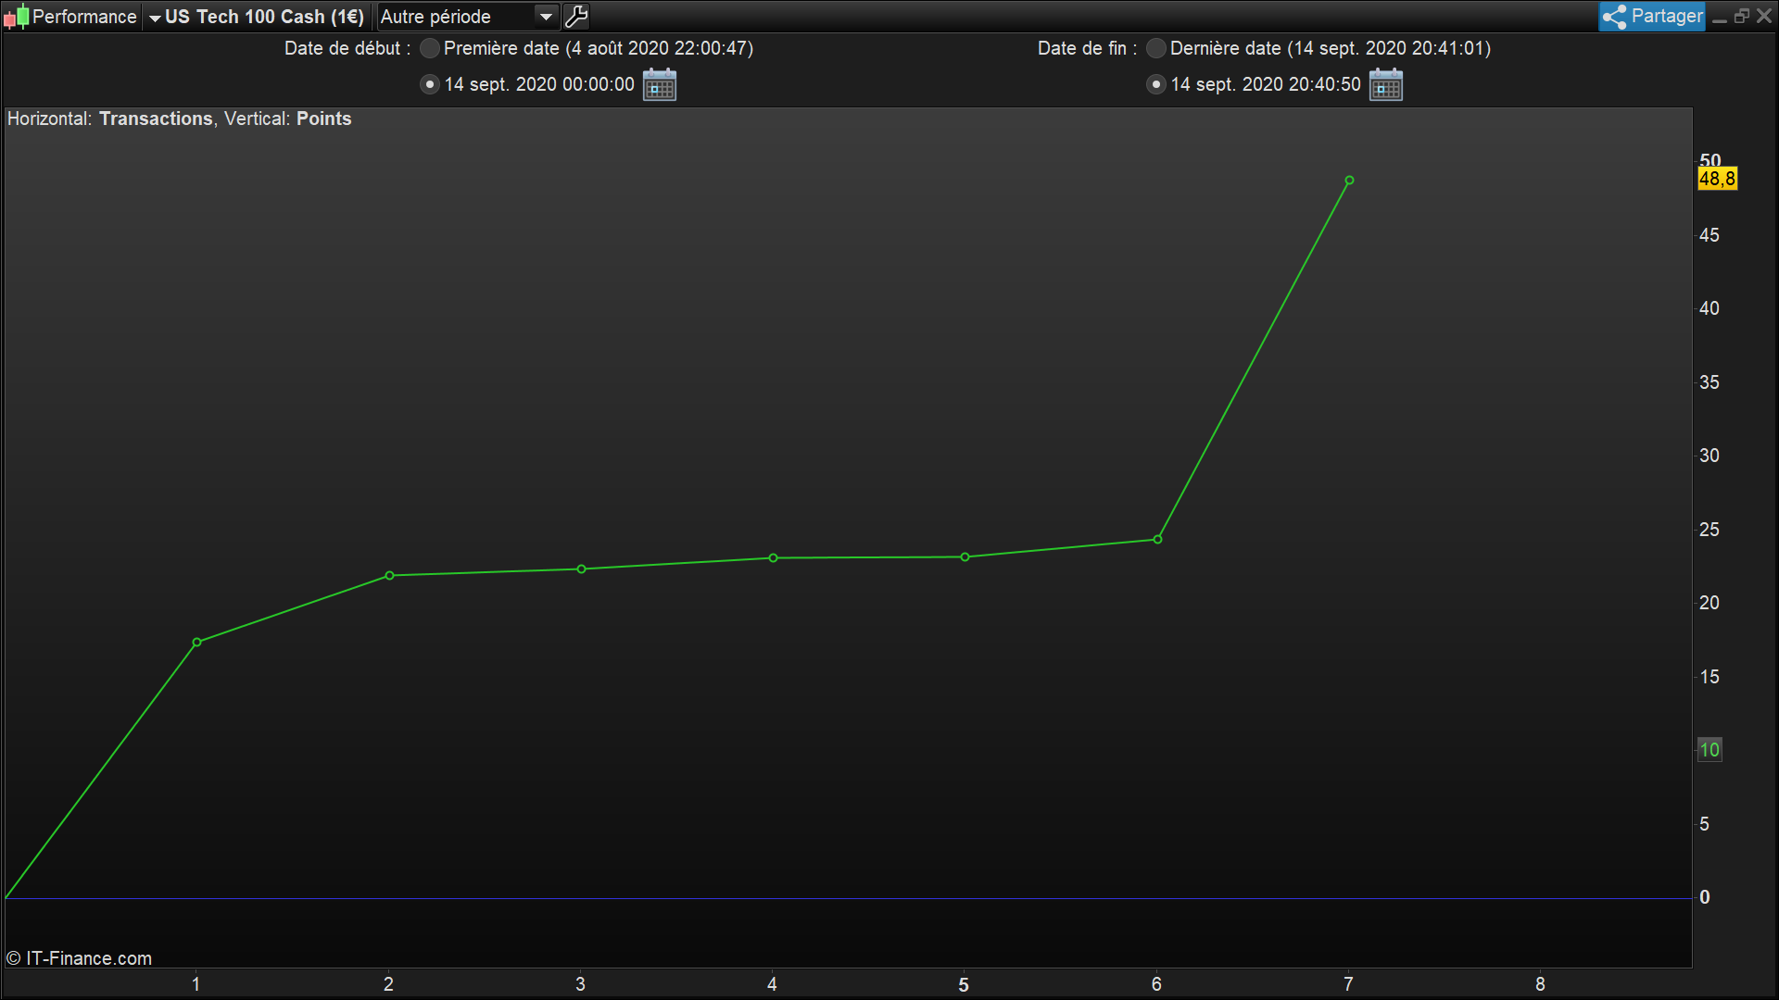Click the share icon on Partager

pyautogui.click(x=1615, y=17)
